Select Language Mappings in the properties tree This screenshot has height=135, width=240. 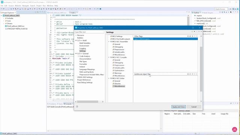pyautogui.click(x=87, y=69)
